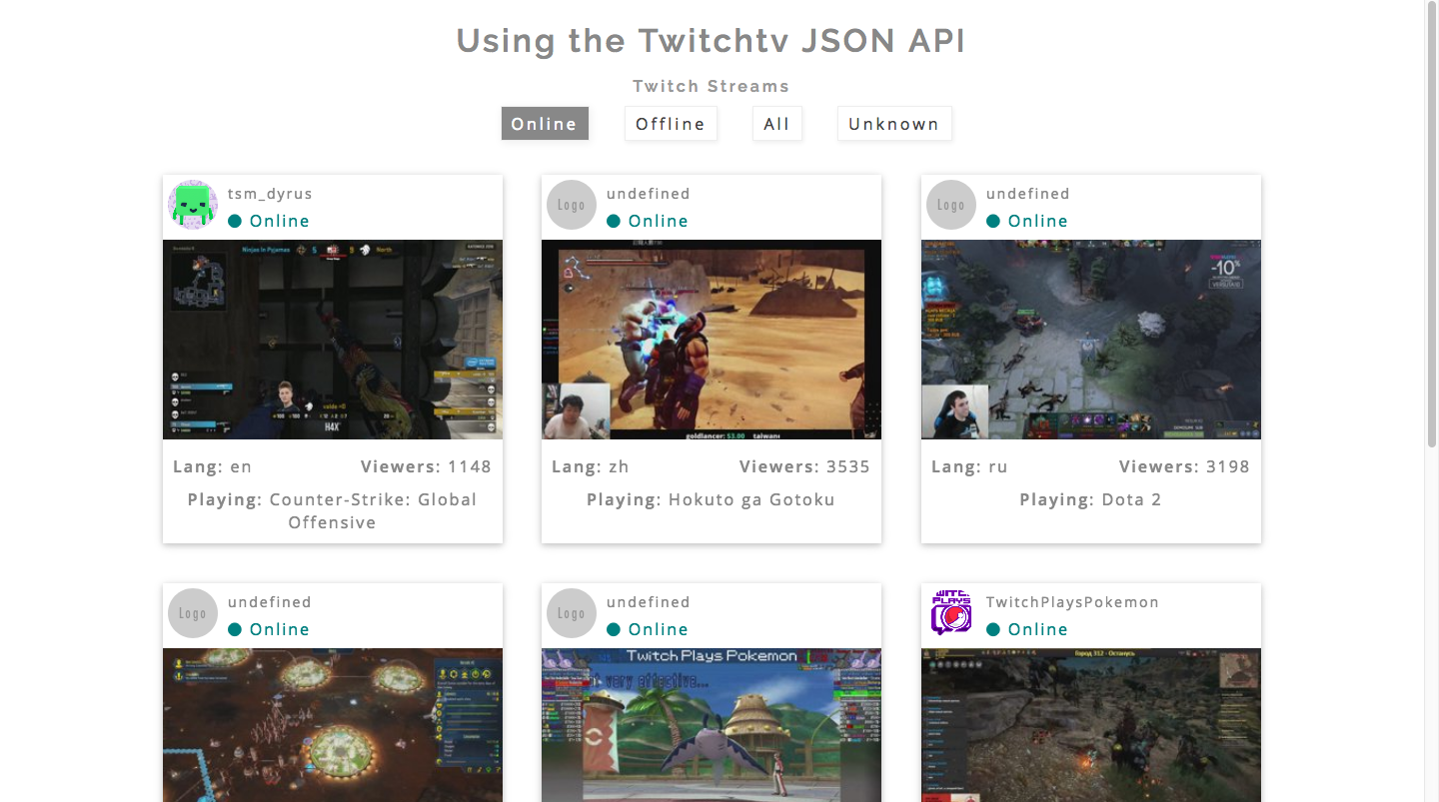The width and height of the screenshot is (1439, 802).
Task: Click 'Playing: Dota 2' text
Action: point(1090,499)
